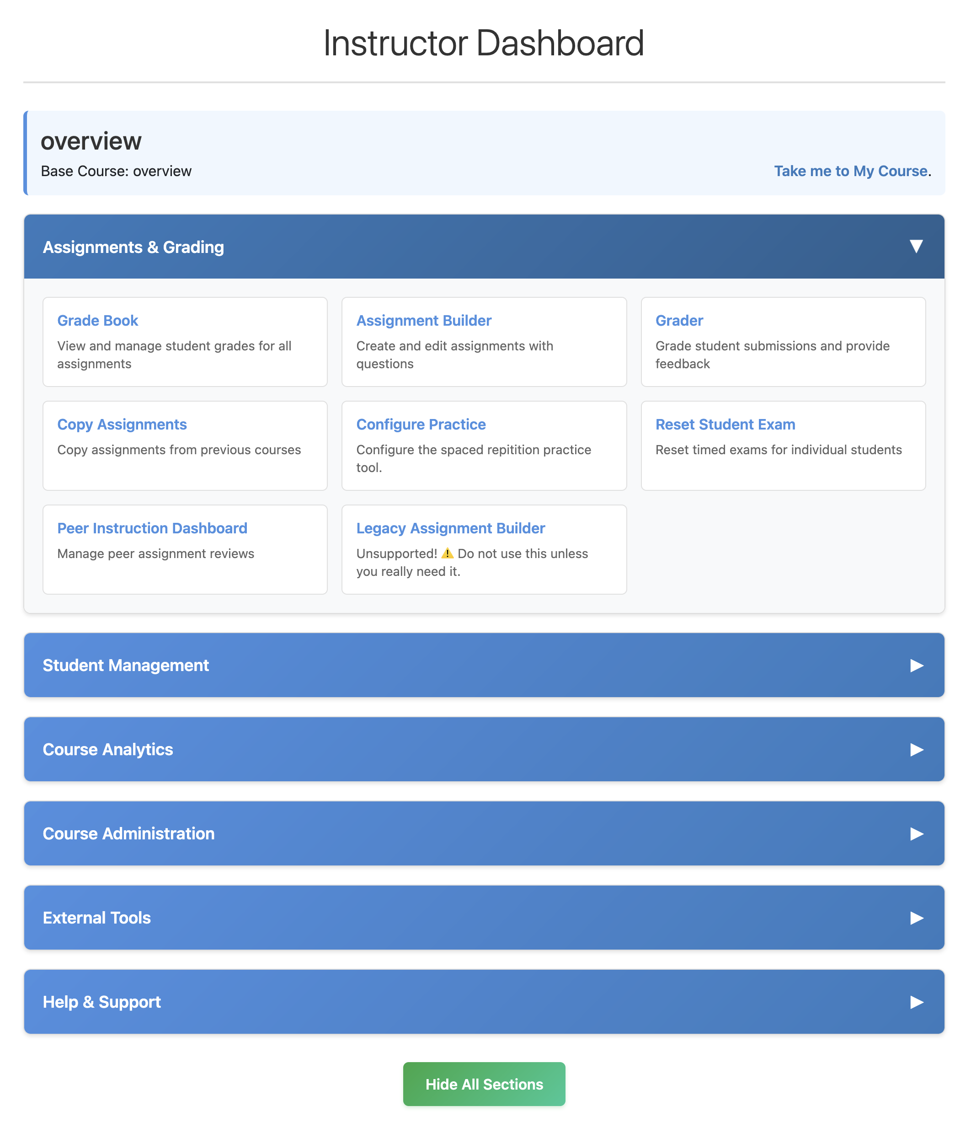
Task: Open the Grade Book link
Action: click(x=98, y=321)
